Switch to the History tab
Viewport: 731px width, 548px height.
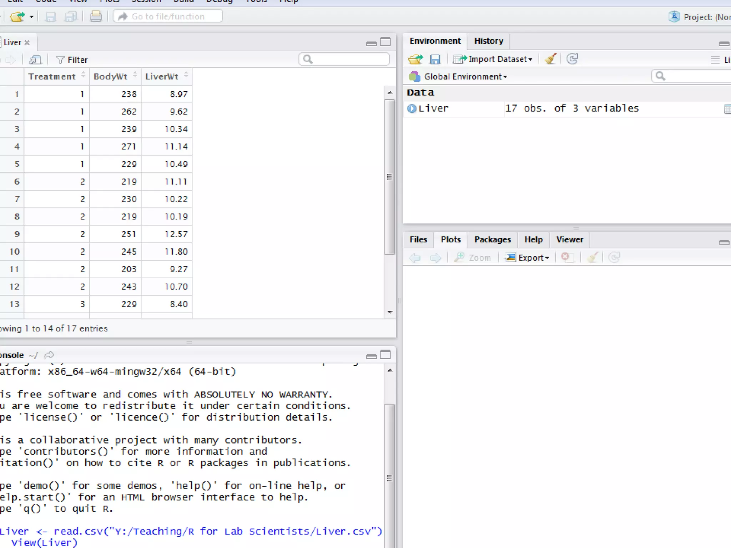(x=488, y=41)
